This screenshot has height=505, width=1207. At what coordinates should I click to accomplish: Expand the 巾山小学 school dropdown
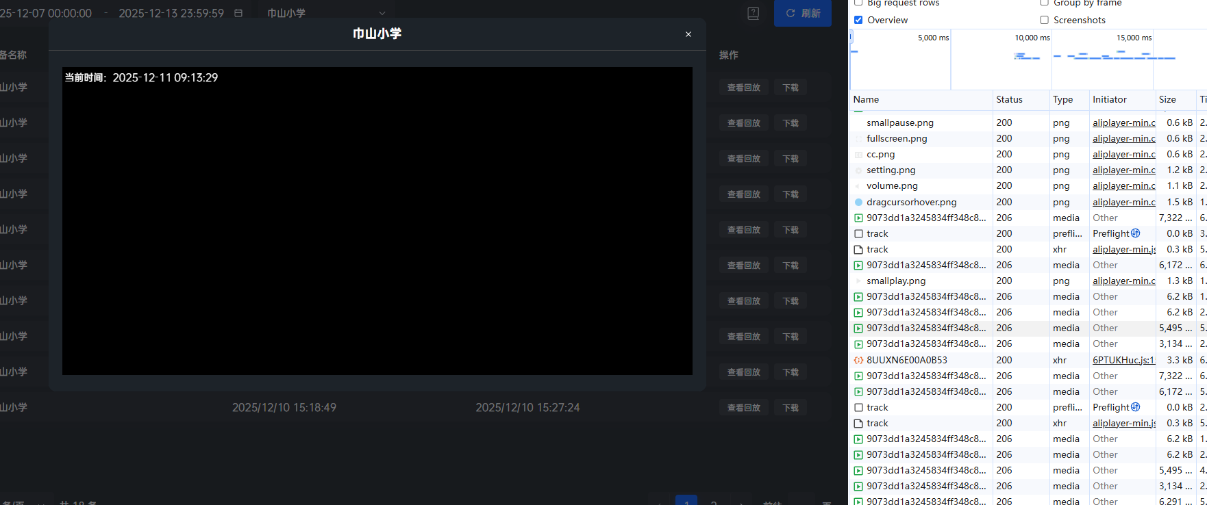pos(327,13)
